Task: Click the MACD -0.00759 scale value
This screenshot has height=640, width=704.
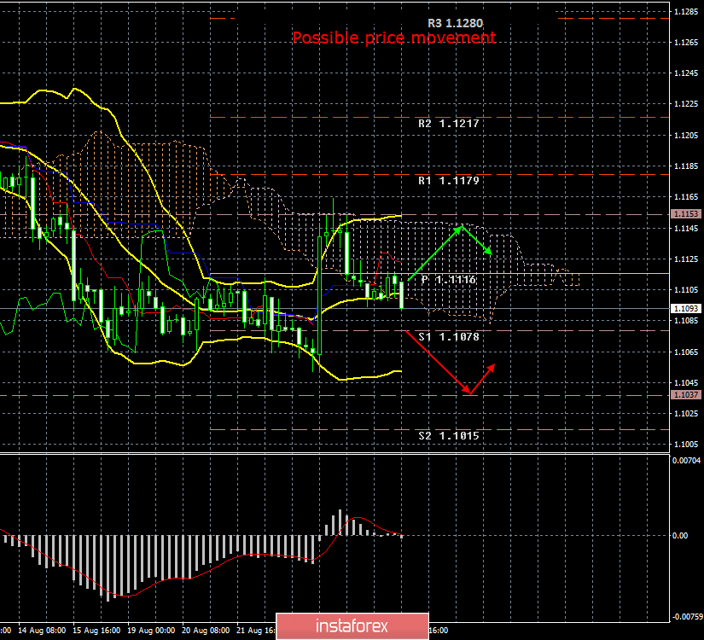Action: tap(687, 617)
